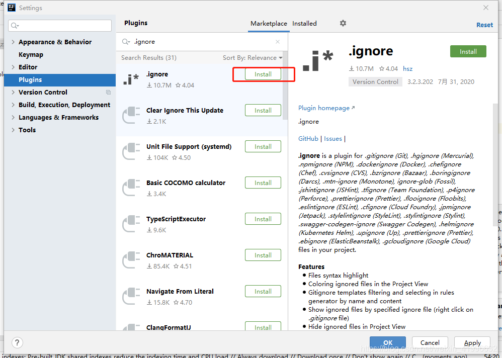Click the settings search magnifier icon
502x358 pixels.
click(15, 26)
